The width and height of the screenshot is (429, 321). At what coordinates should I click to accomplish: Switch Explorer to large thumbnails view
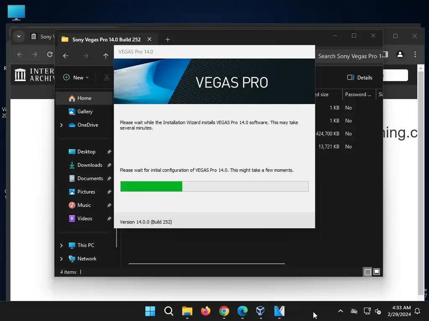(x=377, y=272)
